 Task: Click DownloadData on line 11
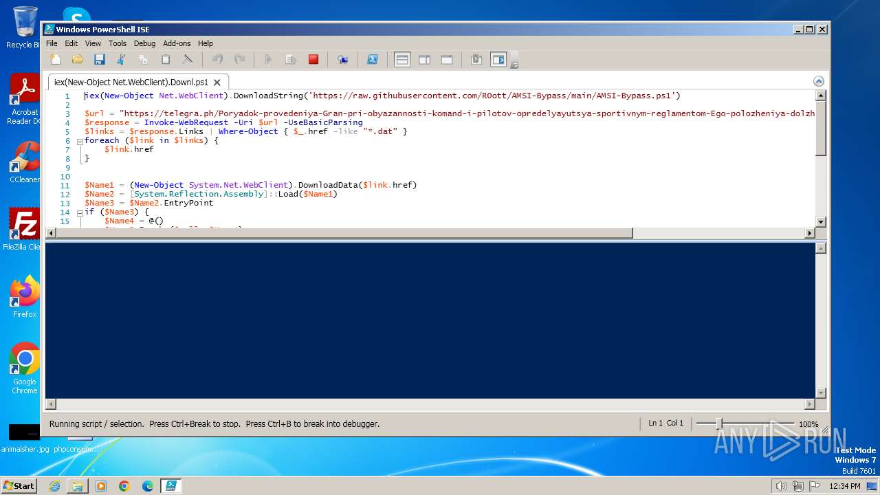tap(328, 185)
